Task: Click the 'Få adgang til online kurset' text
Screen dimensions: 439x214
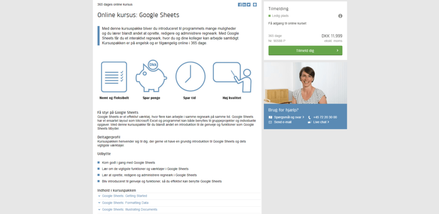Action: tap(287, 24)
